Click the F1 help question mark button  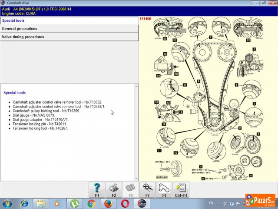[x=97, y=190]
